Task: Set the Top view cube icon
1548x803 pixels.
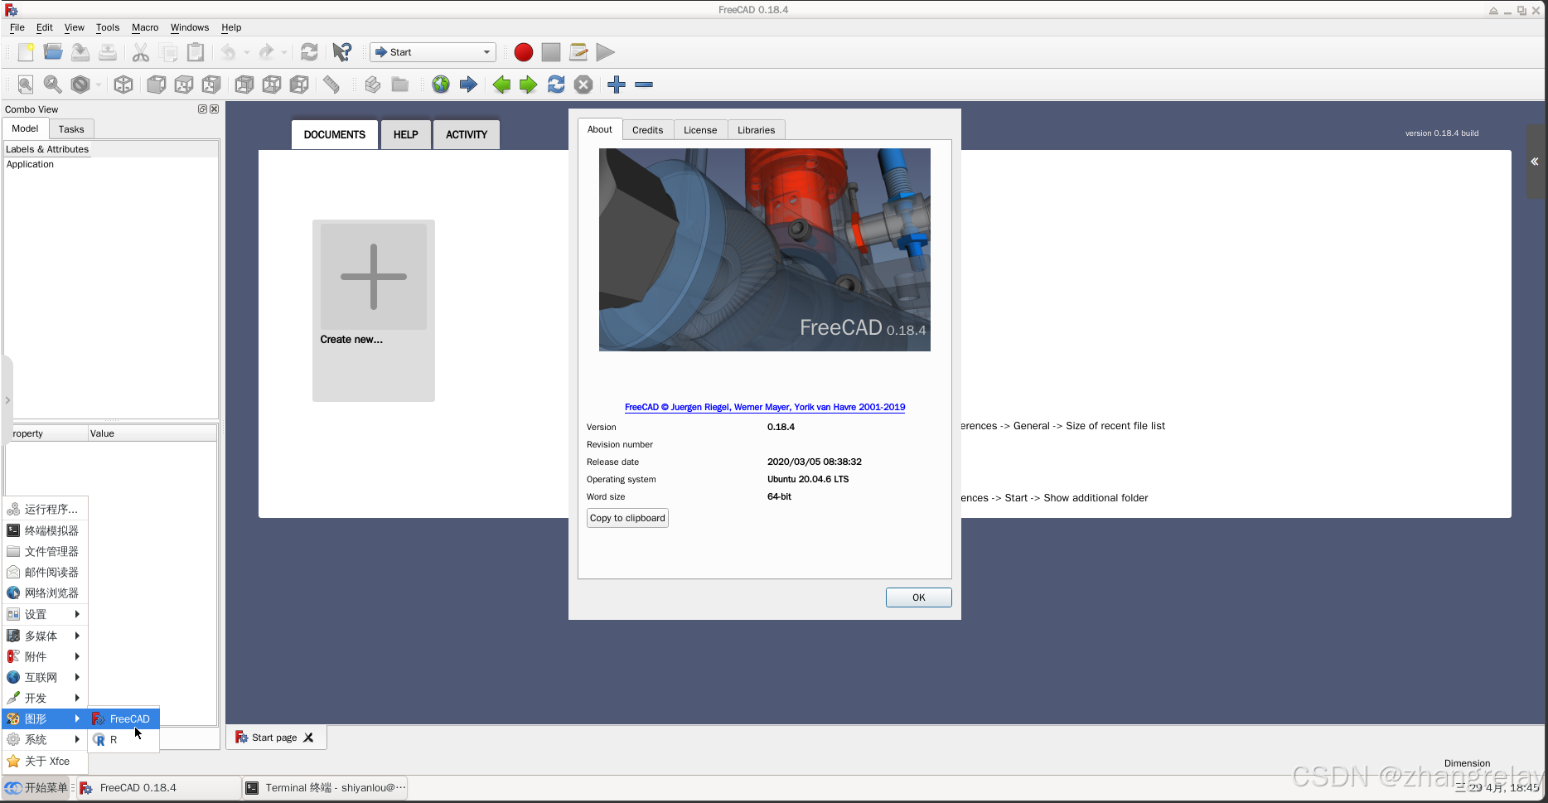Action: point(184,85)
